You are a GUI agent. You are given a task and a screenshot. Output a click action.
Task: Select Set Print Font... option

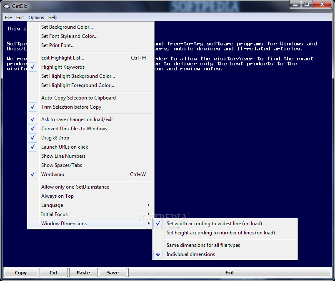point(91,45)
